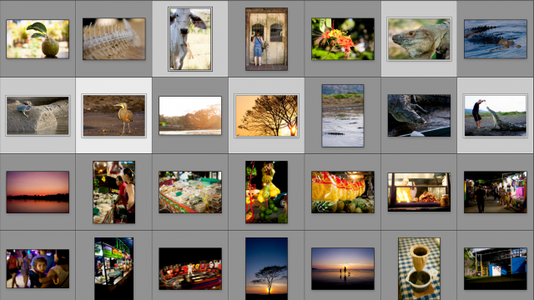This screenshot has height=300, width=534.
Task: Select the heron bird on mud photo
Action: [x=113, y=116]
